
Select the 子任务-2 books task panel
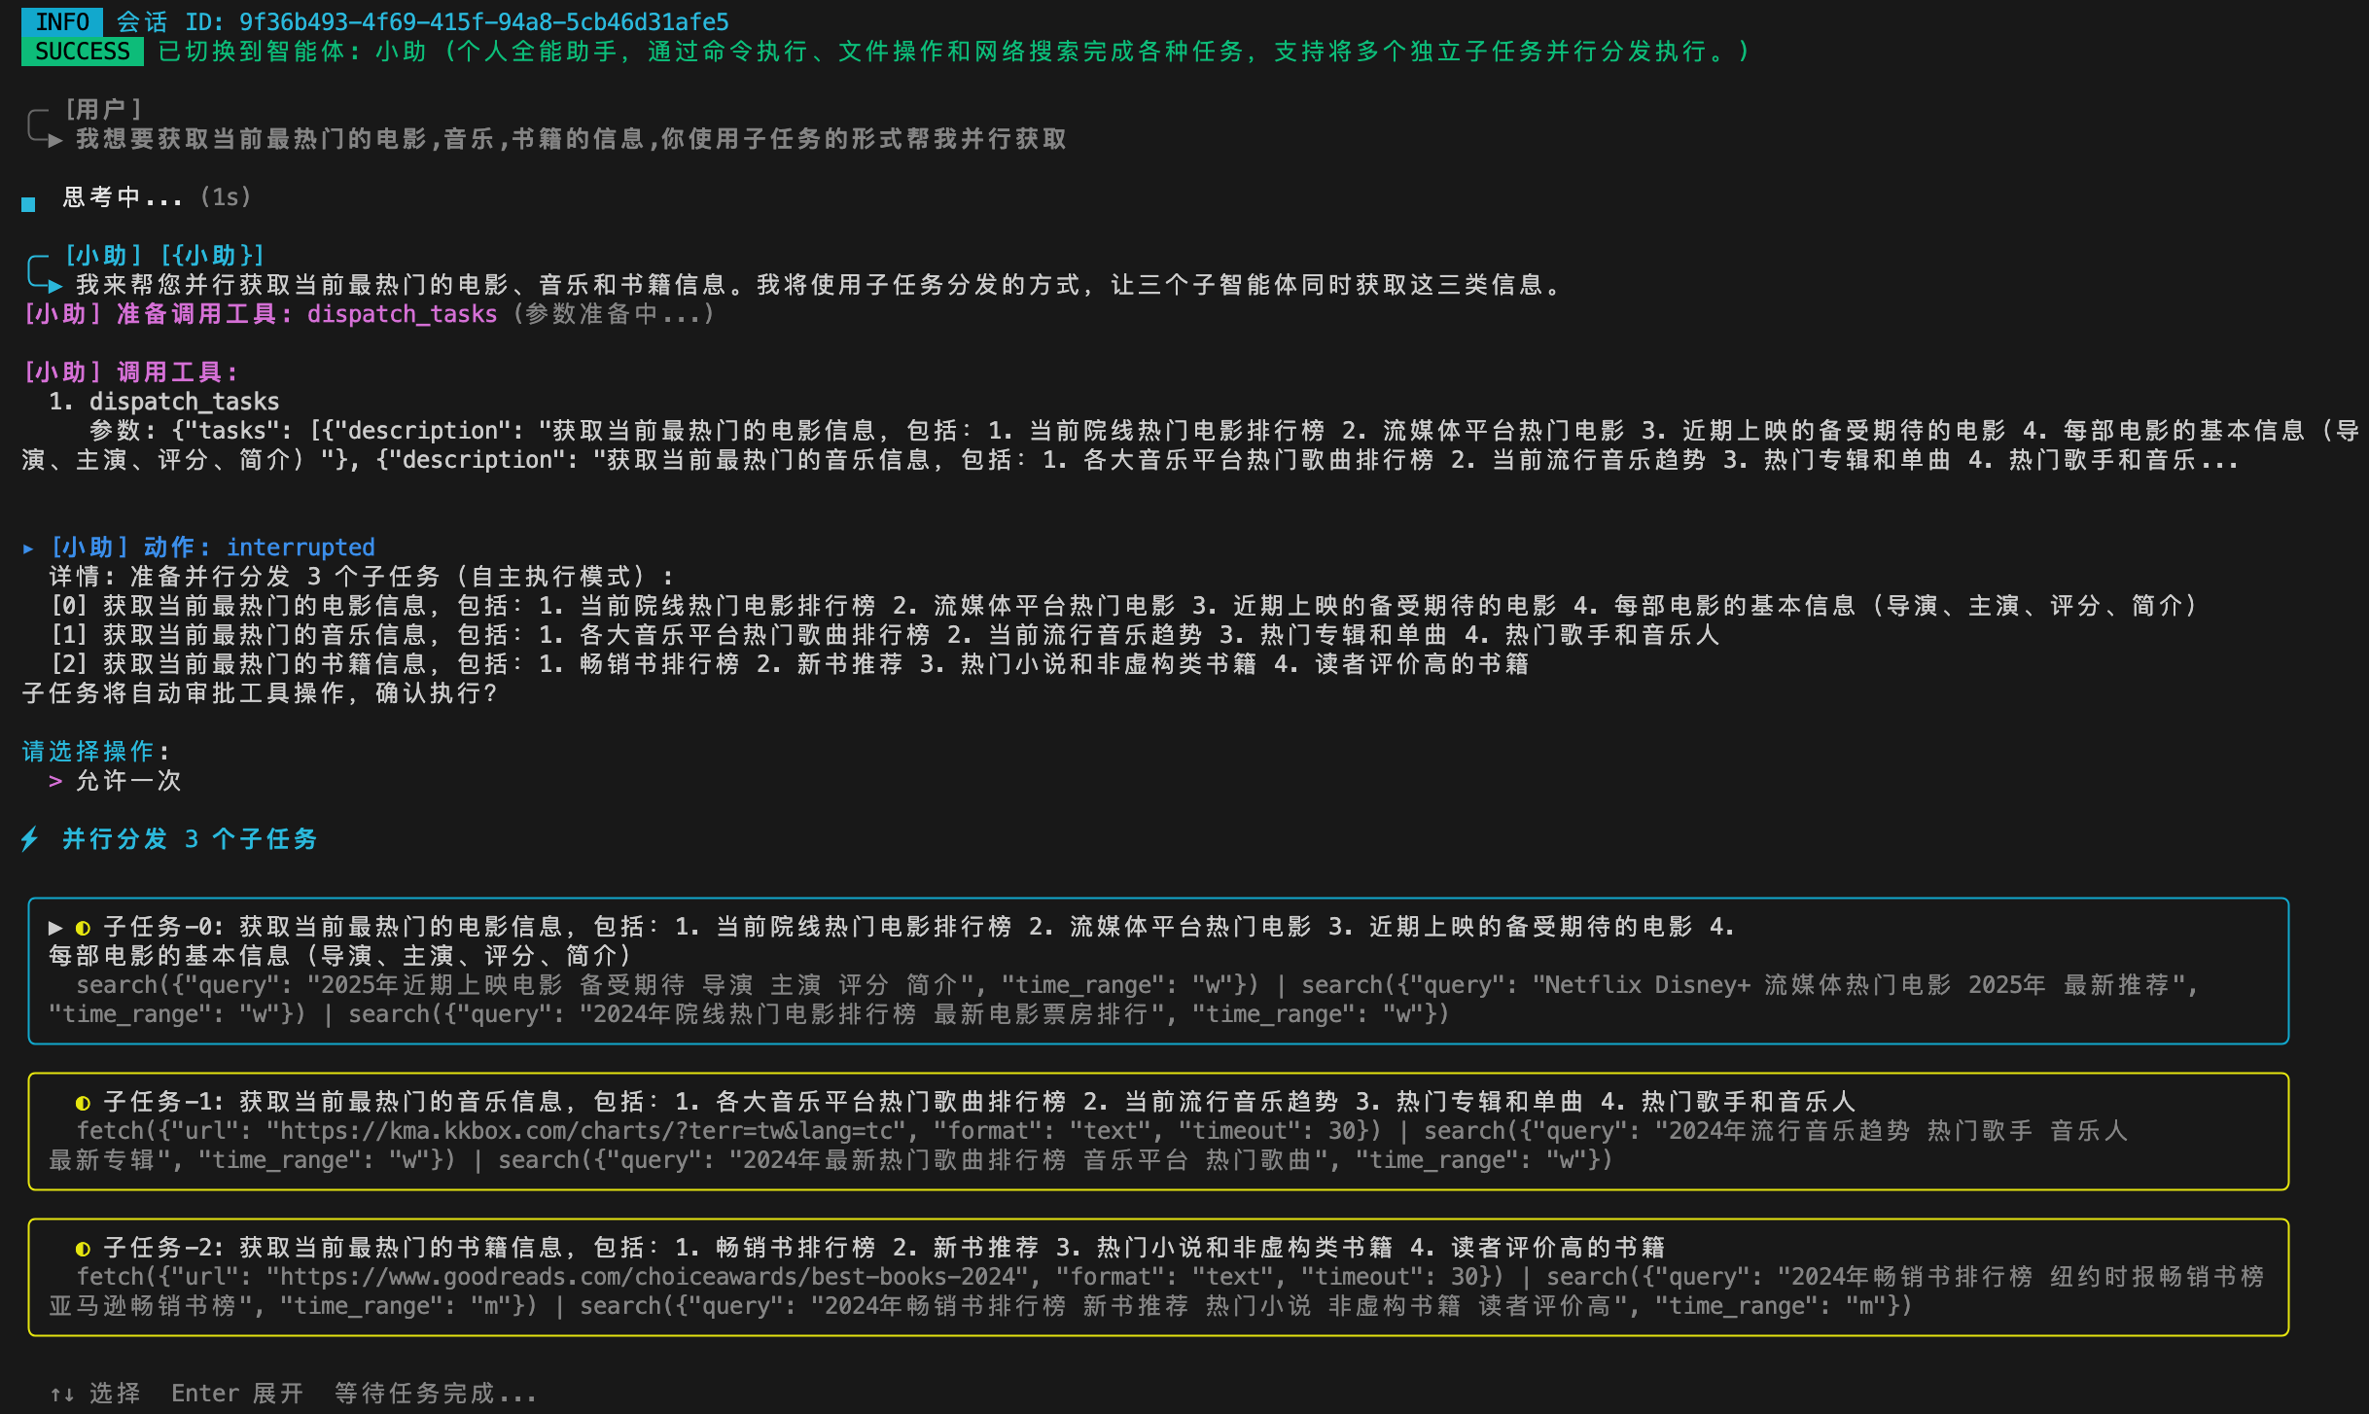pyautogui.click(x=1157, y=1277)
